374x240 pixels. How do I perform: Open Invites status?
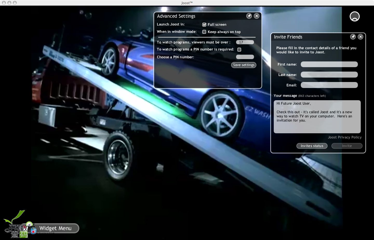click(312, 146)
